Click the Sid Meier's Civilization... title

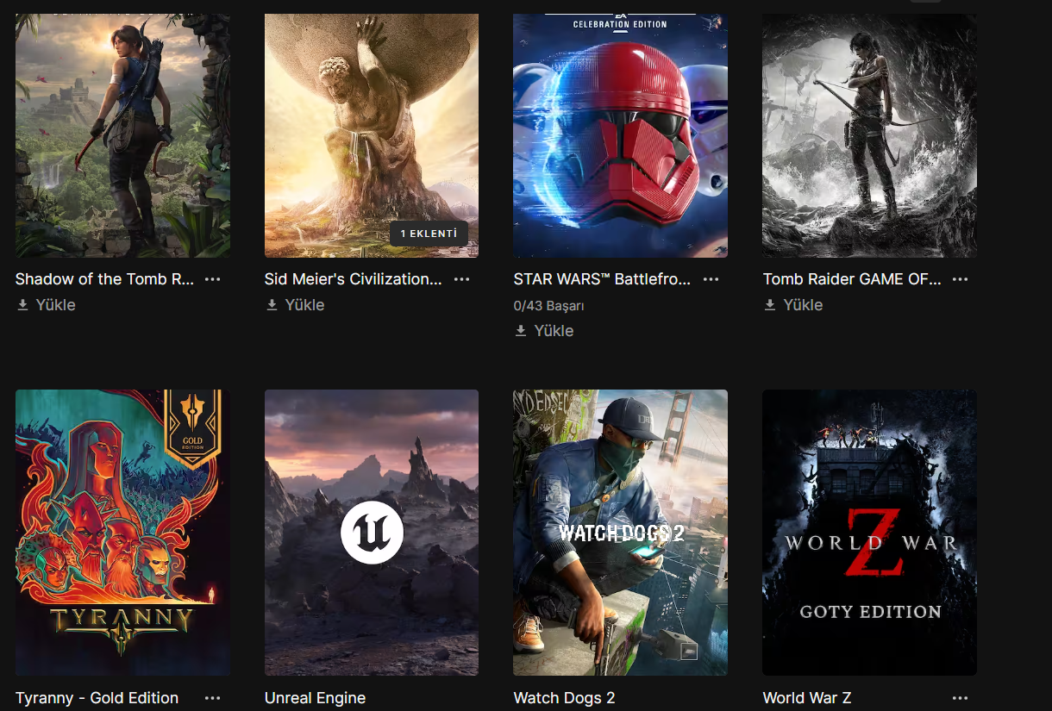point(354,279)
